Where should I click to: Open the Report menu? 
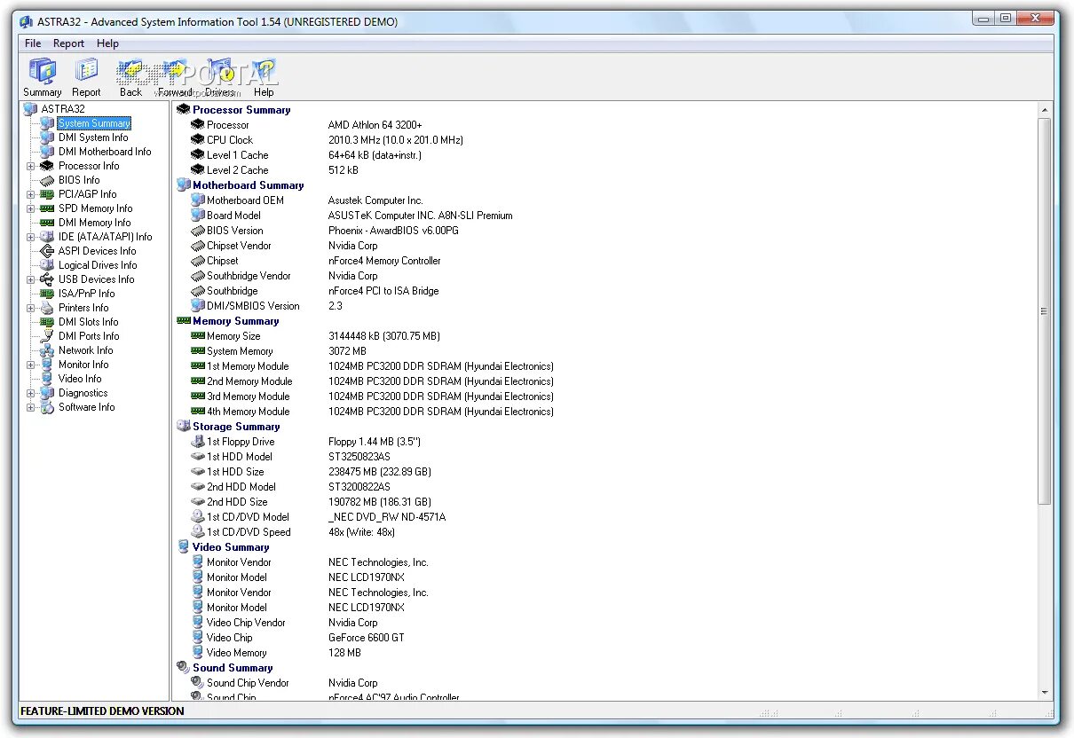coord(68,43)
